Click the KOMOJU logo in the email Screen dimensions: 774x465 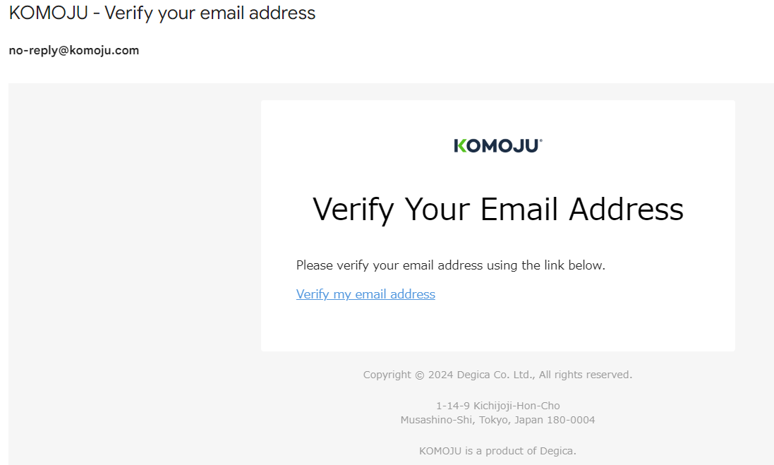coord(497,146)
